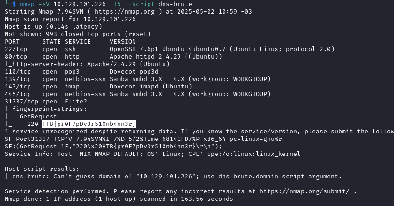The width and height of the screenshot is (394, 206).
Task: Open the https://nmap.org link
Action: click(124, 12)
